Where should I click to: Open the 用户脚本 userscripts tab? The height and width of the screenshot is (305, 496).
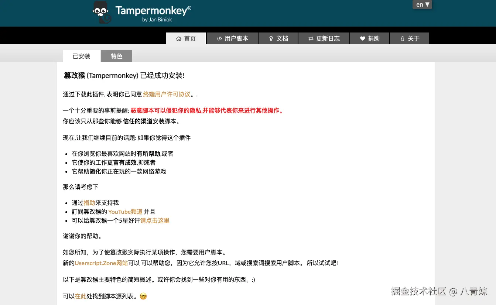(232, 38)
